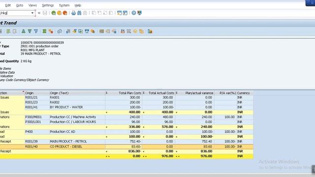Click the Display Graphic chart icon
This screenshot has width=315, height=177.
pos(150,31)
